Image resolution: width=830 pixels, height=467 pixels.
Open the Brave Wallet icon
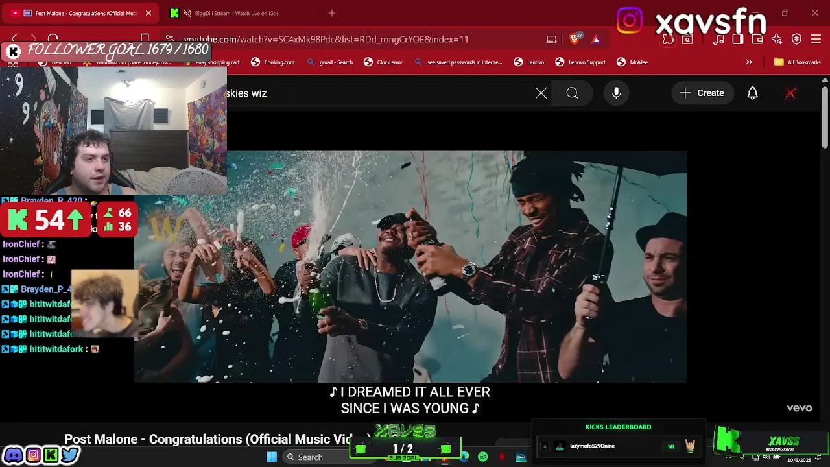[x=757, y=39]
